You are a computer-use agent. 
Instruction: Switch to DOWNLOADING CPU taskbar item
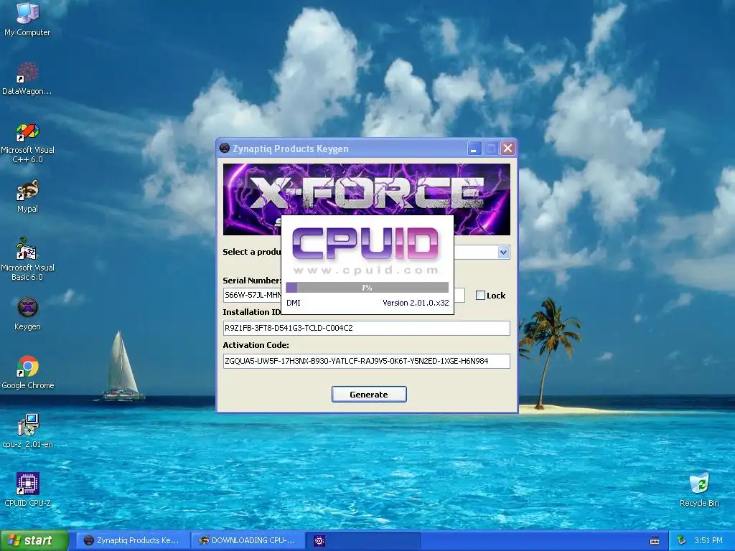coord(248,541)
